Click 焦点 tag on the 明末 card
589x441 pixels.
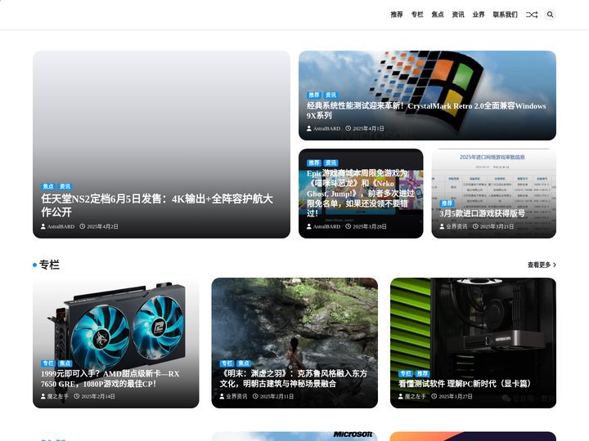244,363
